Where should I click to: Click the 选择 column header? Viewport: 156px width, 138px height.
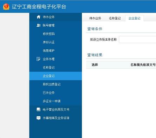coord(95,65)
